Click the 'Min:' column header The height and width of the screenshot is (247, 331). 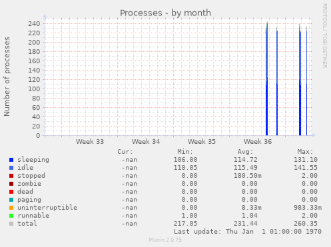point(185,152)
